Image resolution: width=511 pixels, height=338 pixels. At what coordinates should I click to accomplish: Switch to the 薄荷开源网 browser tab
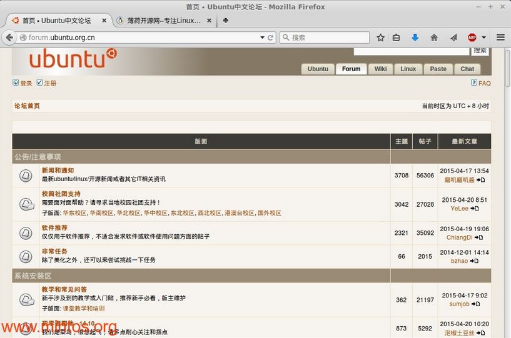point(163,20)
